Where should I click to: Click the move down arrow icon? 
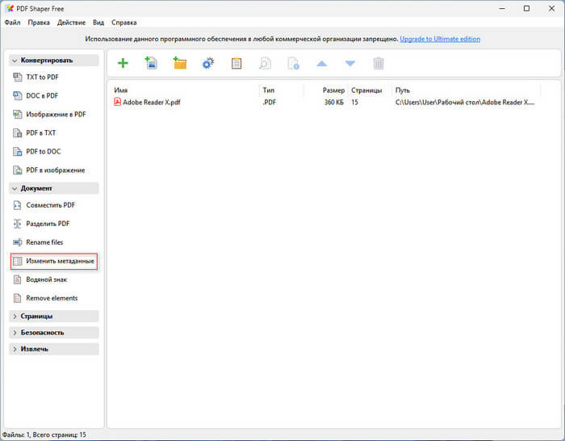click(349, 63)
